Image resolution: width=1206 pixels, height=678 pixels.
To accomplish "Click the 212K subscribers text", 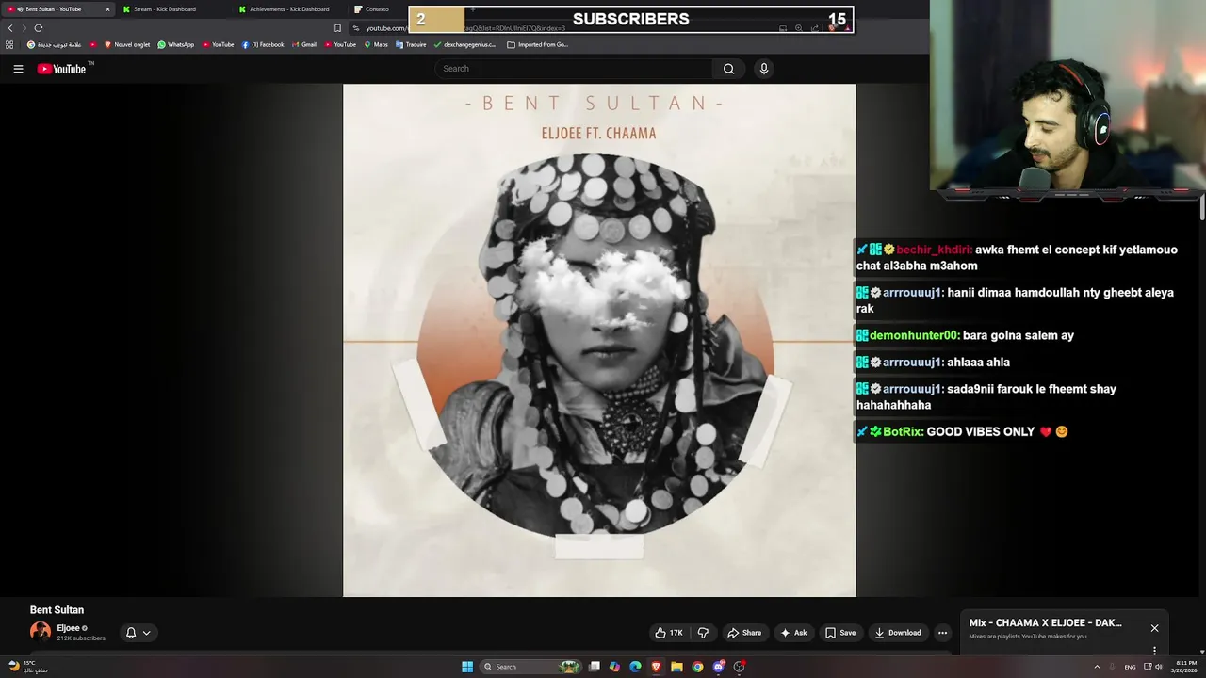I will 81,638.
